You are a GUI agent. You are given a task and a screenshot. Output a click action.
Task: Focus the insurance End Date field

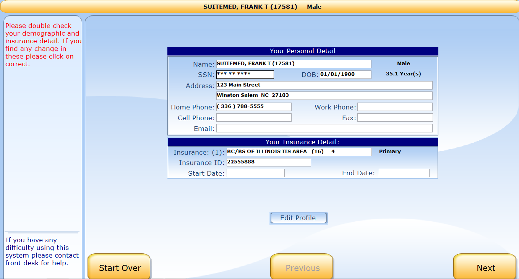point(404,173)
